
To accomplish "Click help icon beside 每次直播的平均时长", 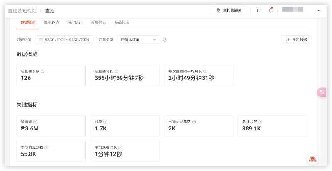I will 205,72.
